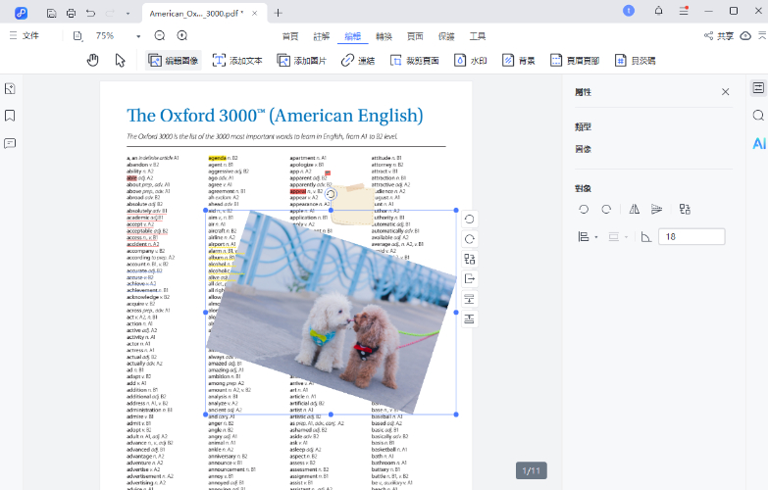Switch to the 轉換 tab
Screen dimensions: 768x490
[384, 36]
